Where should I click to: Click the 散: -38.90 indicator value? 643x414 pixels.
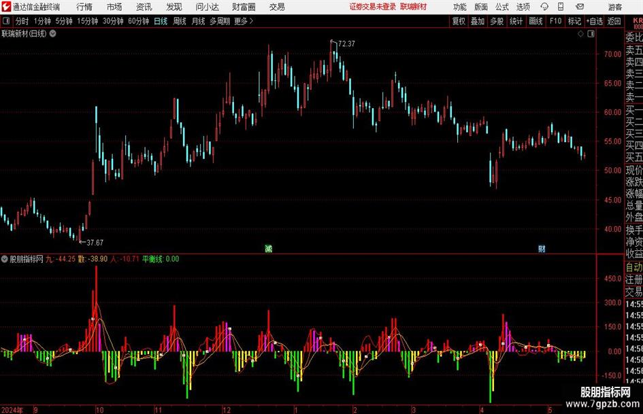[x=93, y=258]
